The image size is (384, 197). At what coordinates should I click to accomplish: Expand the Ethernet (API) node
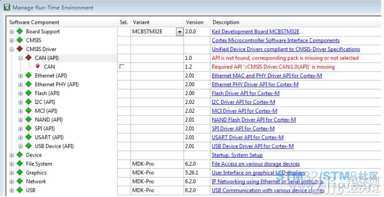pos(21,76)
